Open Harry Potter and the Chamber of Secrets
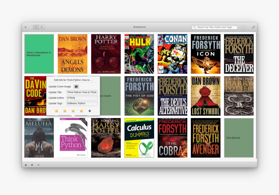Image resolution: width=279 pixels, height=195 pixels. coord(239,96)
